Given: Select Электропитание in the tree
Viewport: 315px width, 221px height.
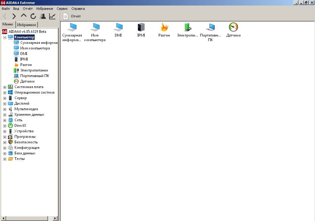Looking at the screenshot, I should 31,70.
